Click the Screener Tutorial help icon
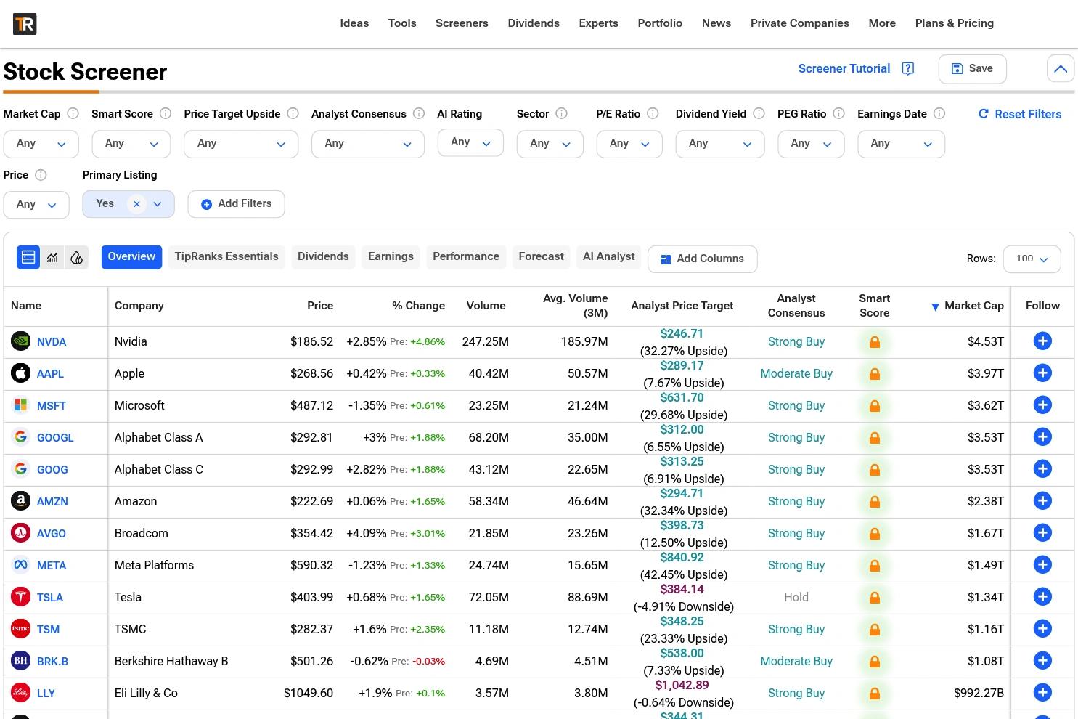Viewport: 1078px width, 719px height. pos(907,68)
